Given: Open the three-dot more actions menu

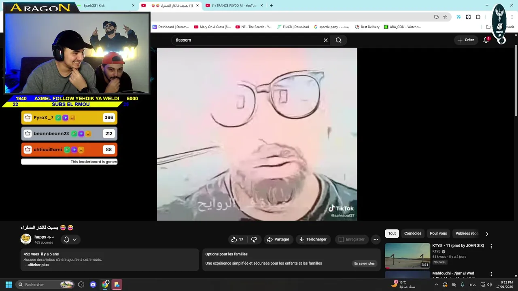Looking at the screenshot, I should tap(376, 239).
